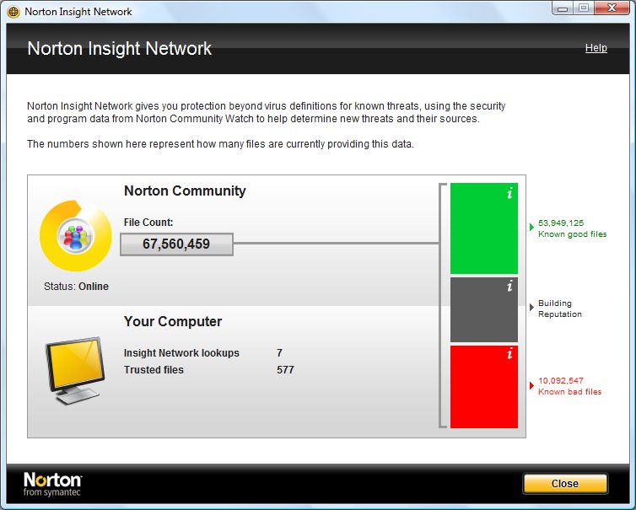The image size is (636, 510).
Task: Click the 10,092,547 Known bad files label
Action: [x=569, y=386]
